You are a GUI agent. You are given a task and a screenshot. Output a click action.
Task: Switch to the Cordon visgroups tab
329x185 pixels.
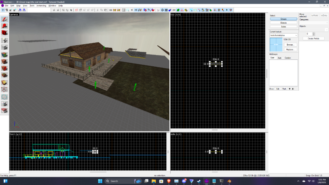[x=288, y=58]
